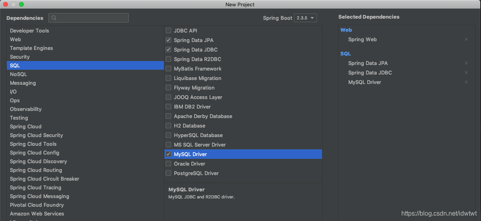Remove Spring Web from selected dependencies
The width and height of the screenshot is (481, 221).
click(x=466, y=39)
